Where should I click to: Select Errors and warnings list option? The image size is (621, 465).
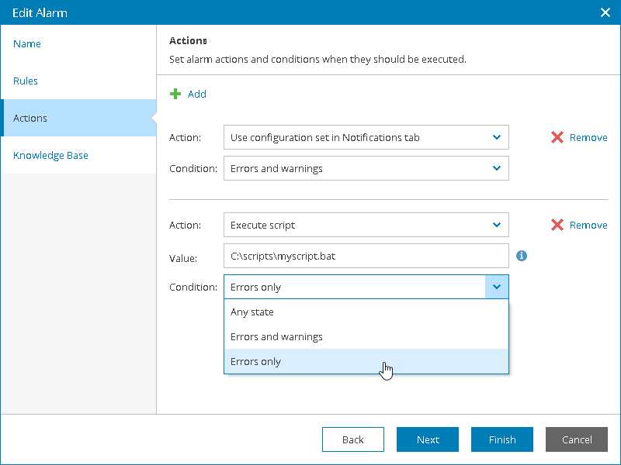(x=276, y=337)
